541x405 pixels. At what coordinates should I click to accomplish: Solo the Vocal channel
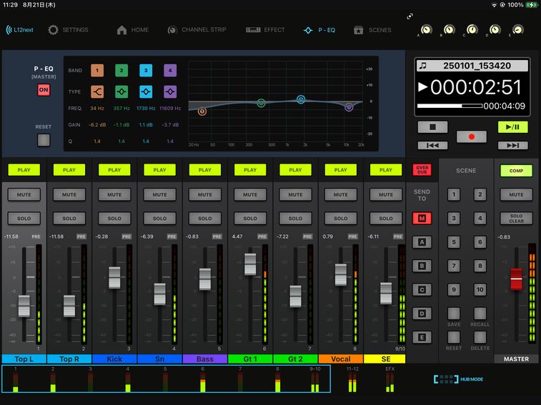pos(341,219)
